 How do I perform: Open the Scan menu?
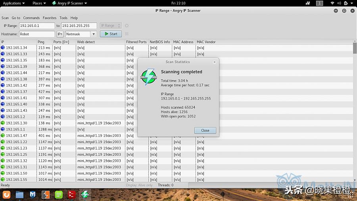(5, 18)
